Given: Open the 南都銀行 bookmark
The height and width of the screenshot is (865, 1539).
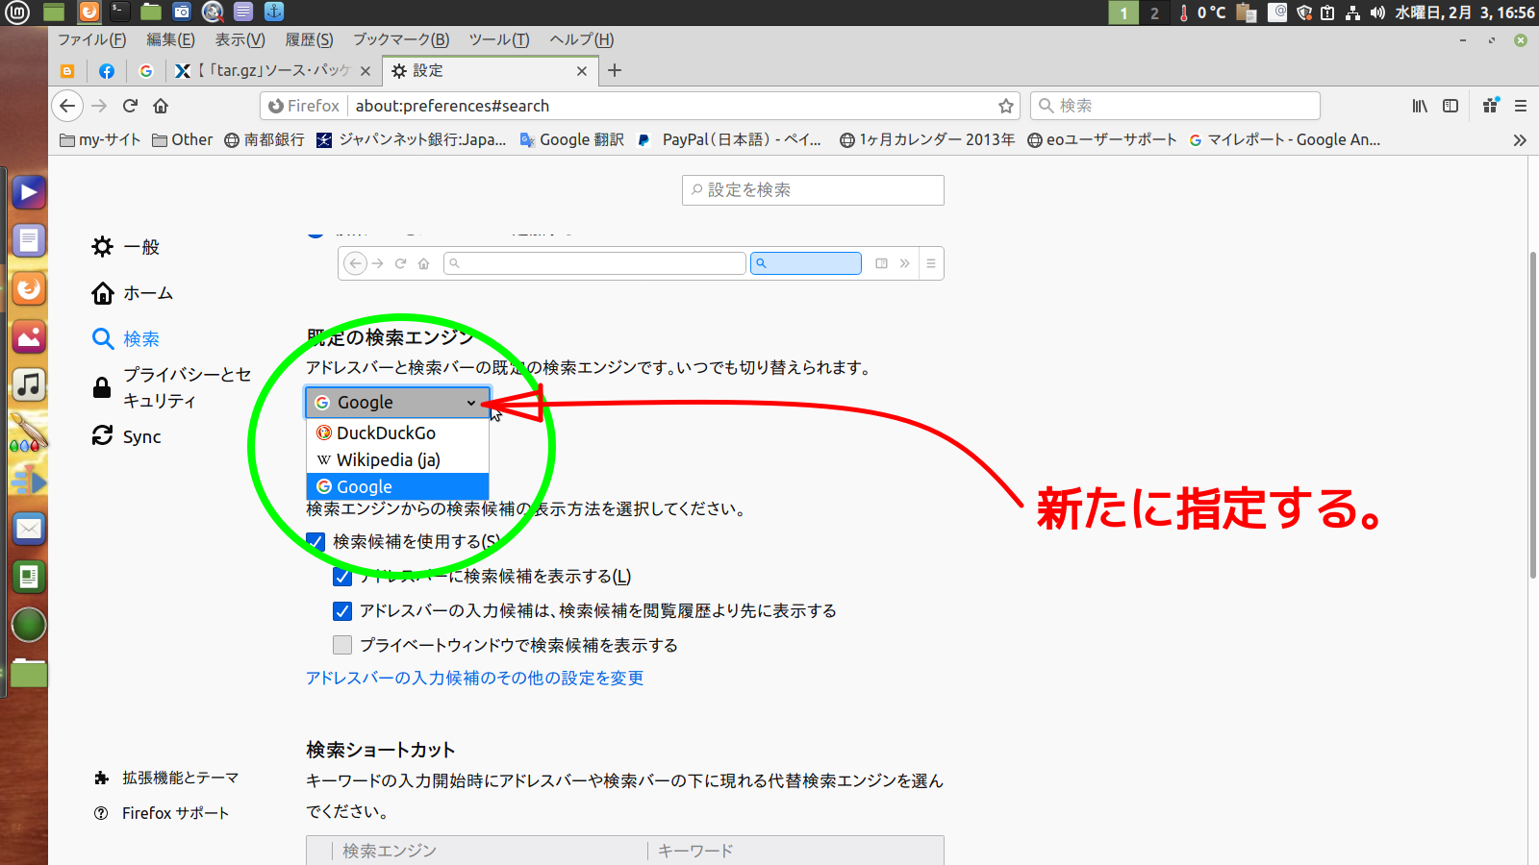Looking at the screenshot, I should (265, 139).
